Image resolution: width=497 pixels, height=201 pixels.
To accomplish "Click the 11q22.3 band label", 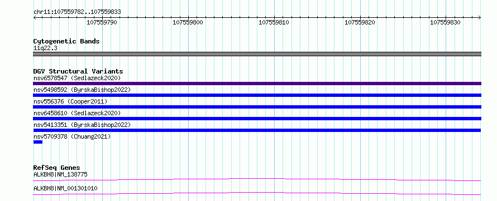I will pyautogui.click(x=45, y=48).
